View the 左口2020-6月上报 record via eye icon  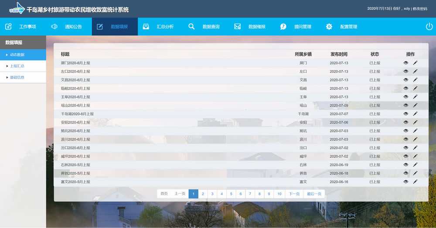[x=406, y=71]
